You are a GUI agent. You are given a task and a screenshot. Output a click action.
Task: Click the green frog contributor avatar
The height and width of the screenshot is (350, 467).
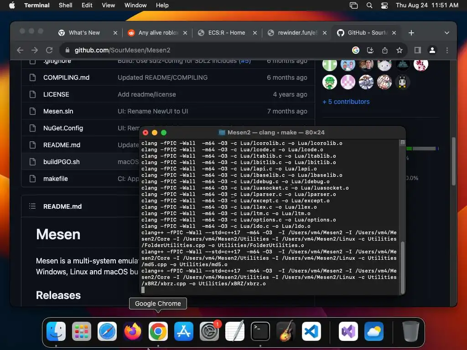tap(330, 82)
